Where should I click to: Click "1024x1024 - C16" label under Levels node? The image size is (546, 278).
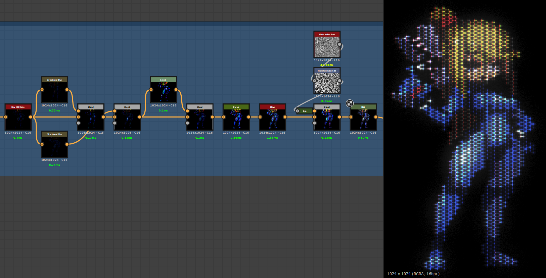tap(163, 105)
